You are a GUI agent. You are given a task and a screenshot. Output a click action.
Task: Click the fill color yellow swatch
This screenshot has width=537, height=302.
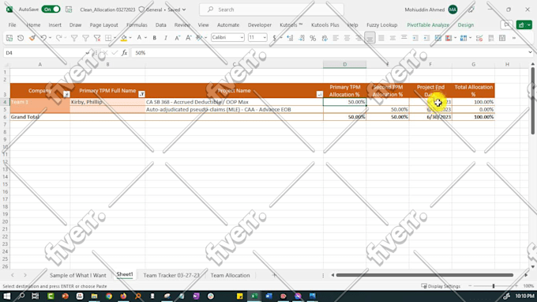pyautogui.click(x=124, y=38)
